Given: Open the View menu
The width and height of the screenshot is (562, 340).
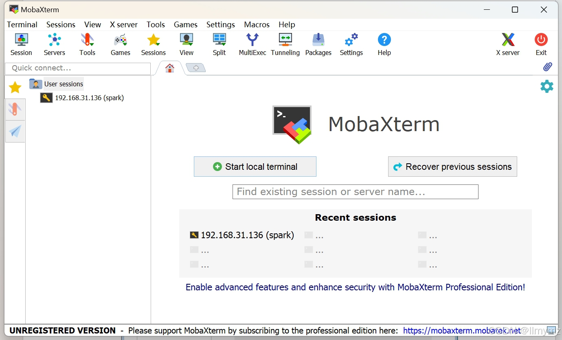Looking at the screenshot, I should (92, 24).
